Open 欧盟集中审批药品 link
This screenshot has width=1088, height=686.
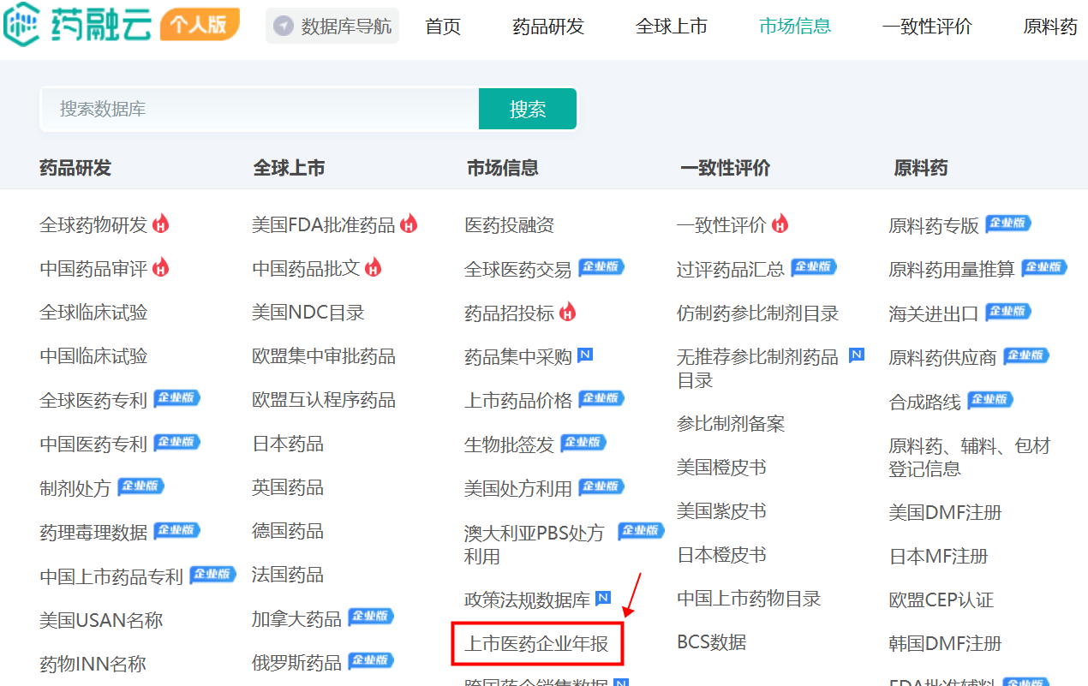click(324, 356)
